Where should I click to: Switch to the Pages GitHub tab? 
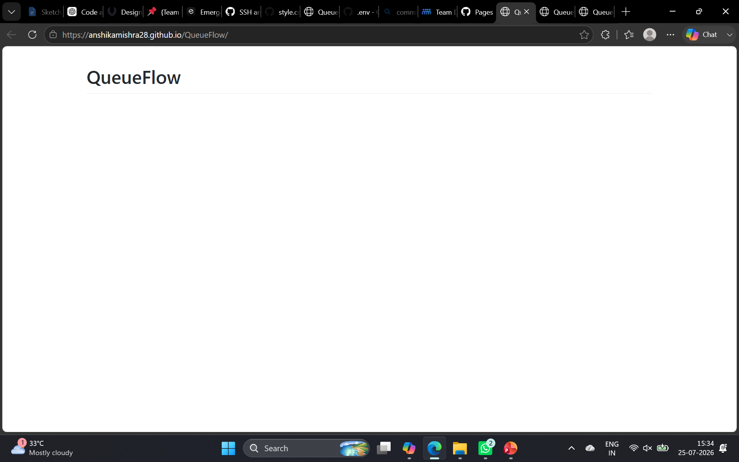click(x=477, y=12)
